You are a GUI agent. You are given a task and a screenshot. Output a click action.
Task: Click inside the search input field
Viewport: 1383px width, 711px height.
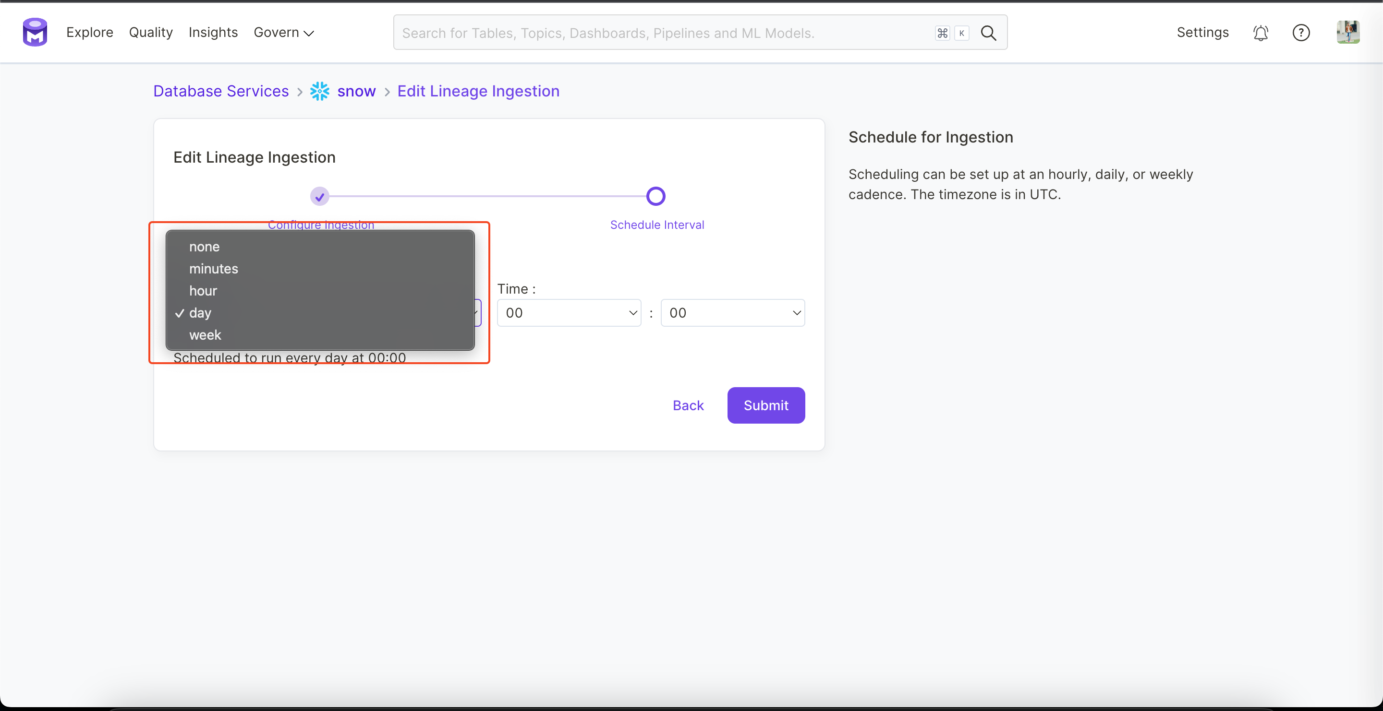pos(644,33)
